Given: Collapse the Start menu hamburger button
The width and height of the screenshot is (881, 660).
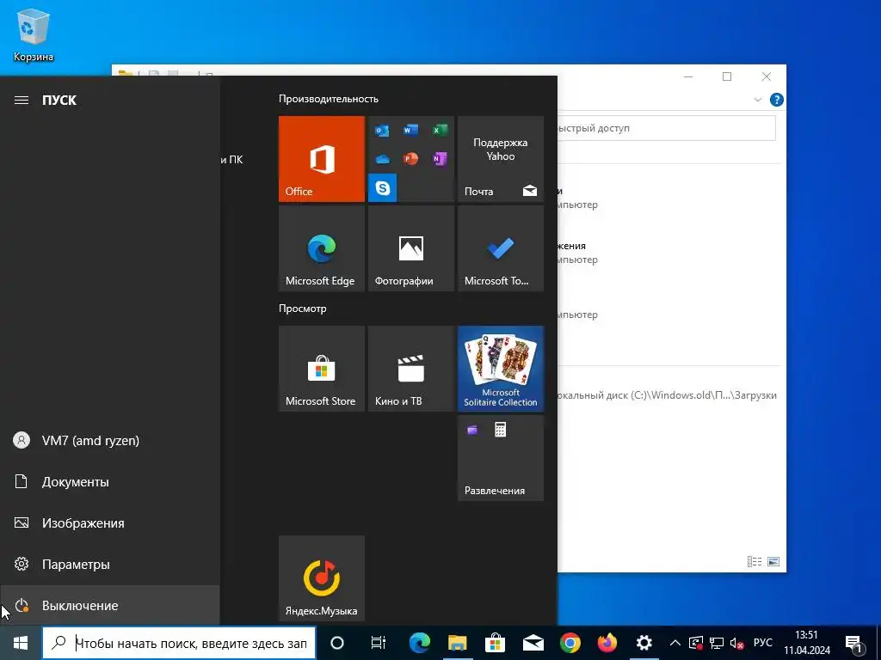Looking at the screenshot, I should [22, 100].
